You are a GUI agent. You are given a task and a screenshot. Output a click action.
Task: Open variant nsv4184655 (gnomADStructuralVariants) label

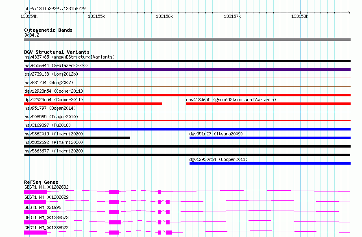(x=231, y=100)
